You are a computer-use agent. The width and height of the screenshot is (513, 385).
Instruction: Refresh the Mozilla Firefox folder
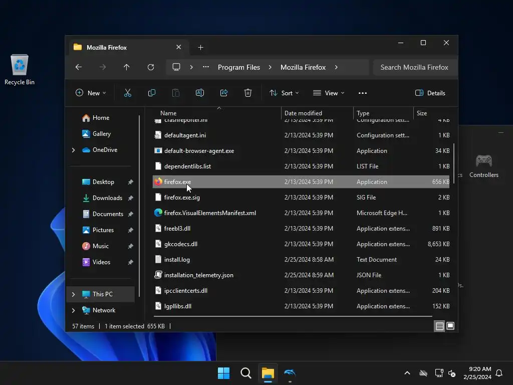[150, 67]
